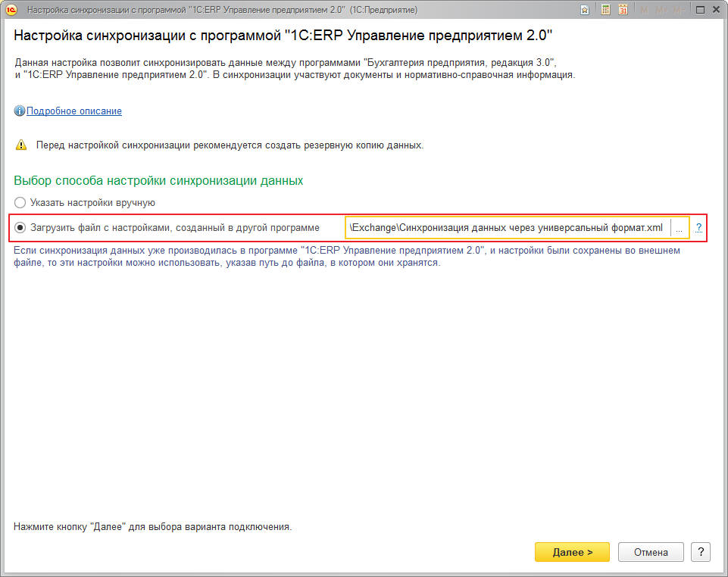Select 'Указать настройки вручную' radio option
Image resolution: width=728 pixels, height=577 pixels.
click(x=20, y=203)
